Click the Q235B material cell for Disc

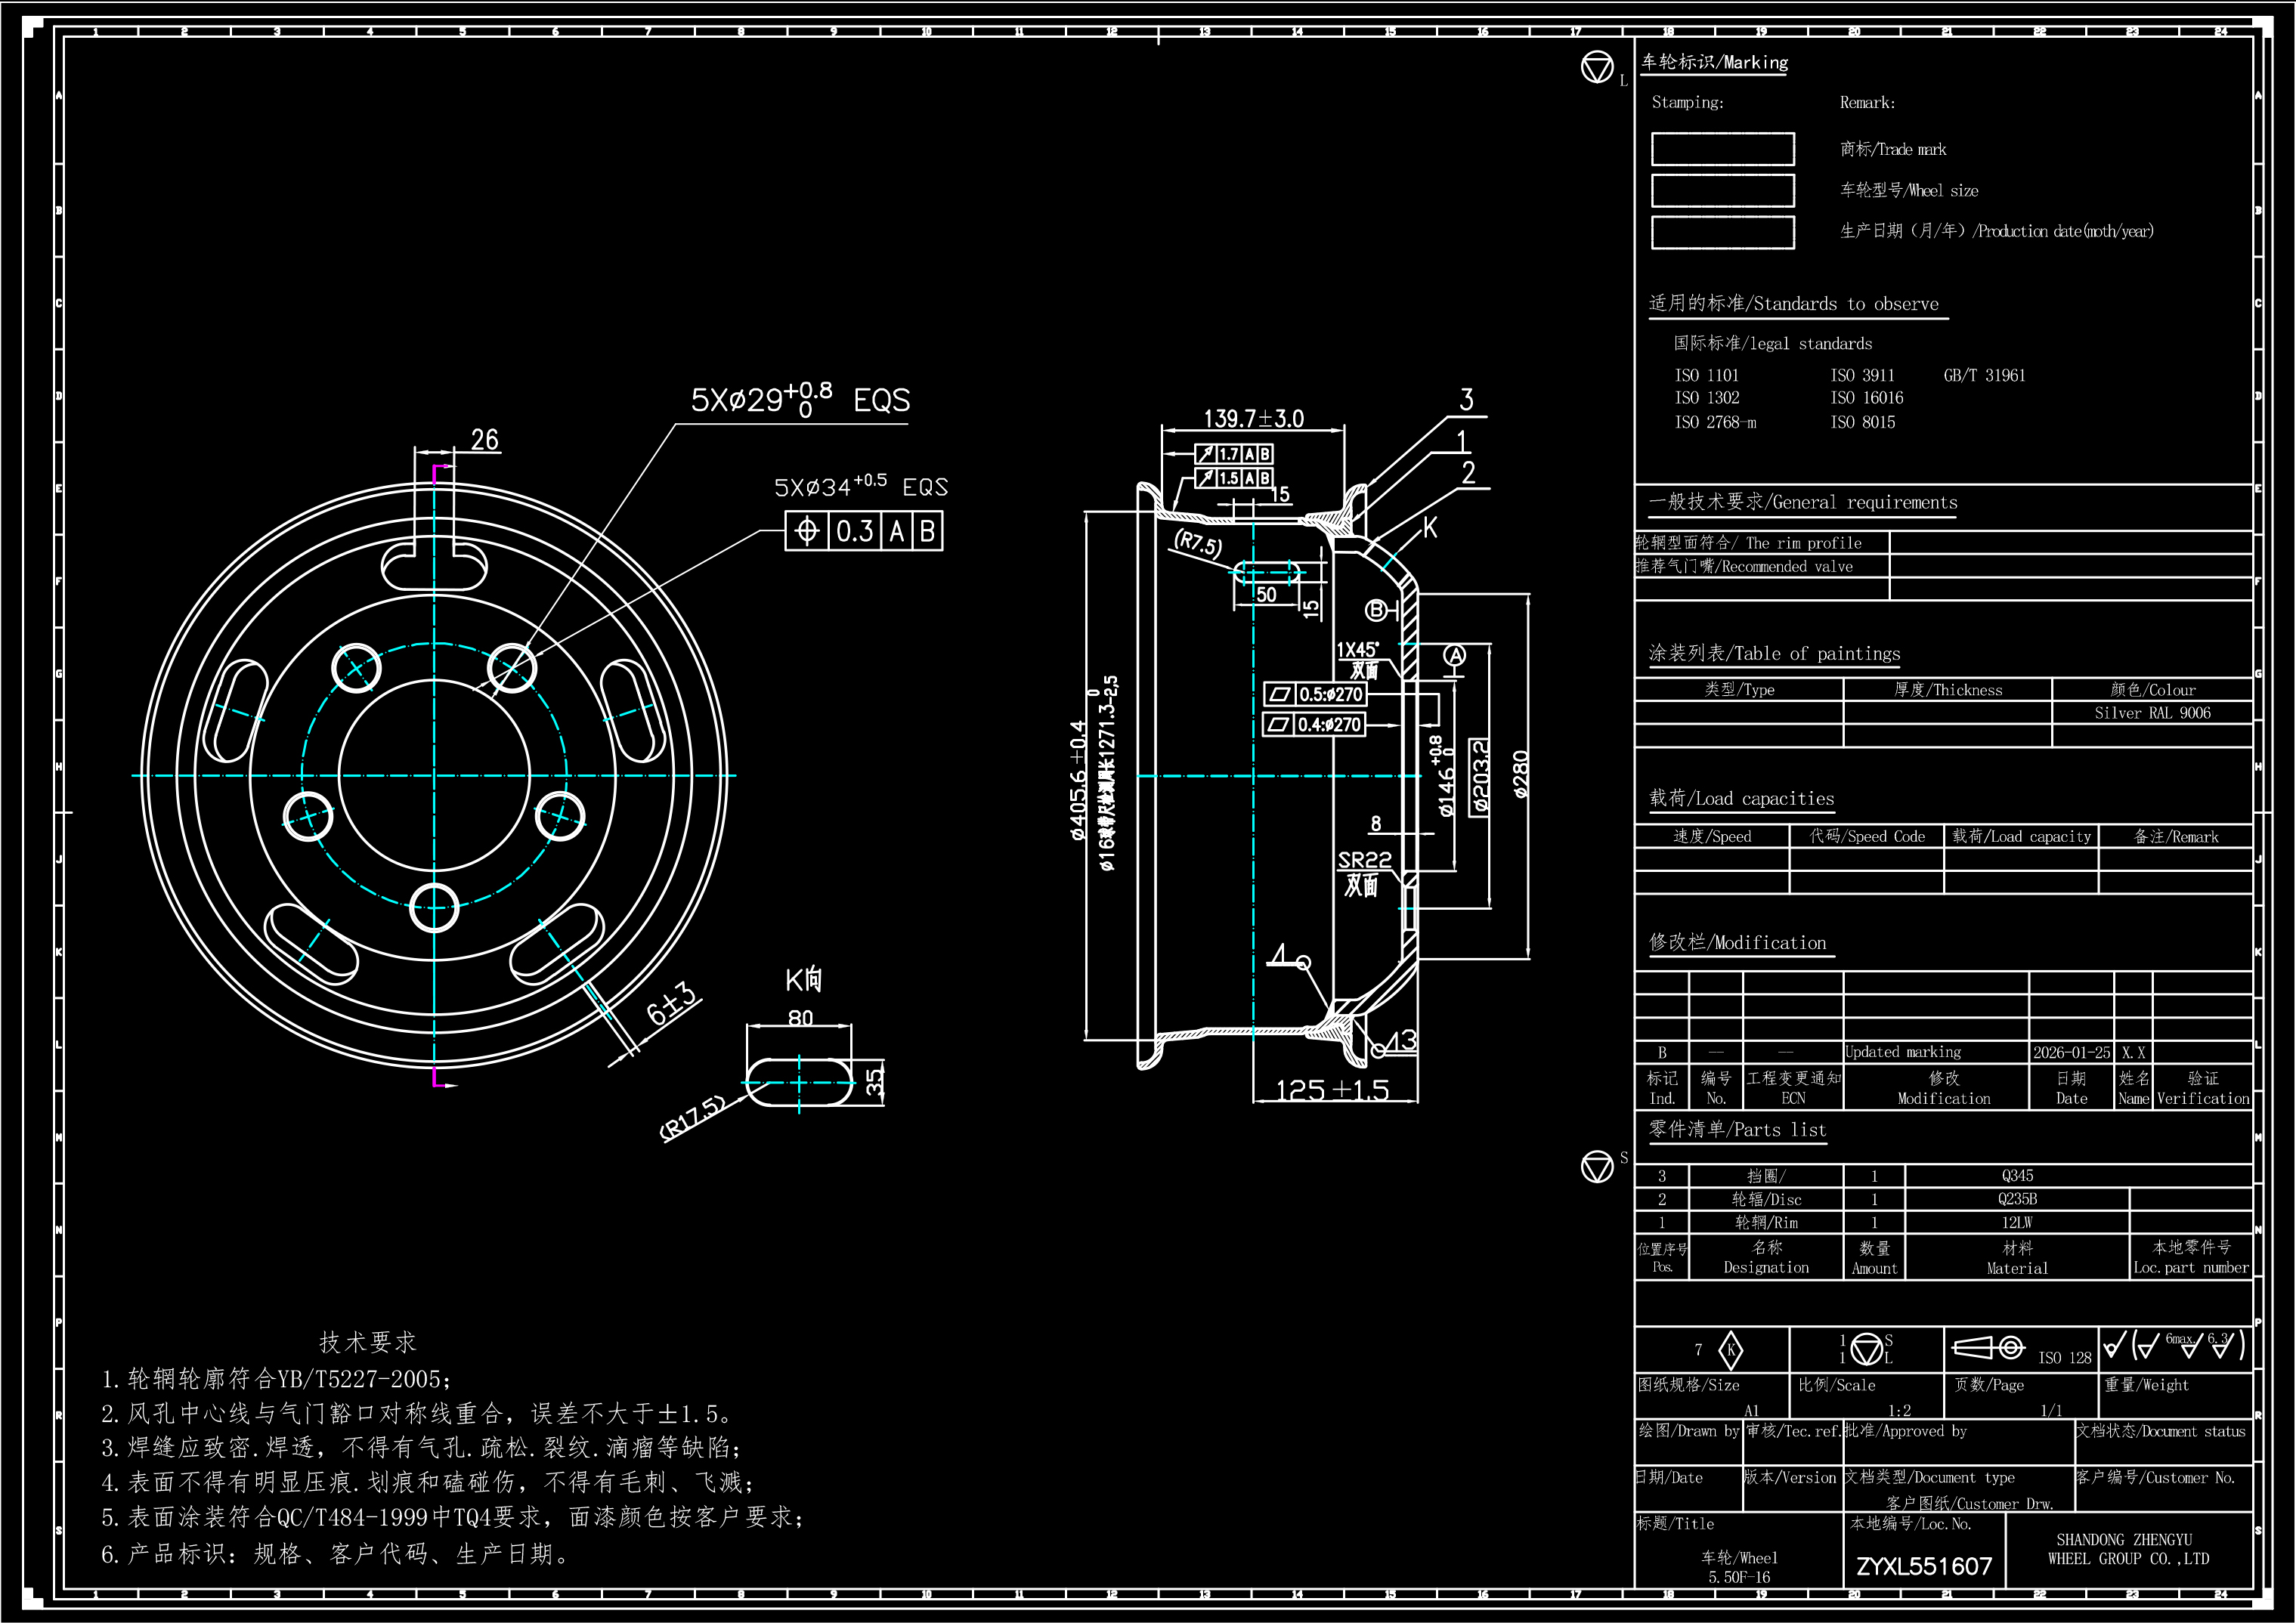(x=2017, y=1199)
